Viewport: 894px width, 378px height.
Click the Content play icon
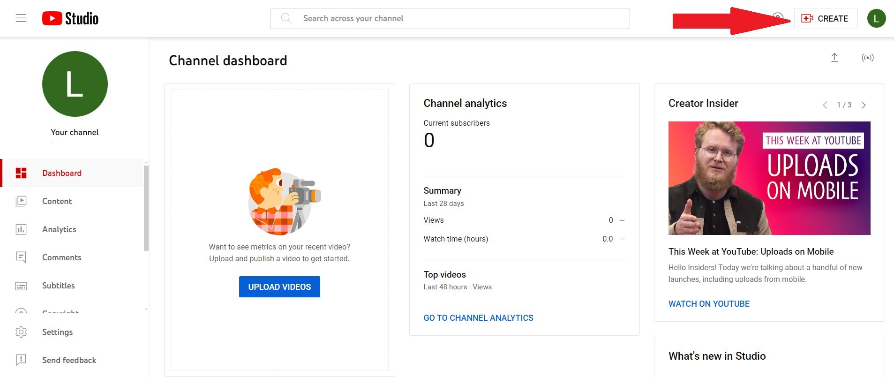click(21, 201)
